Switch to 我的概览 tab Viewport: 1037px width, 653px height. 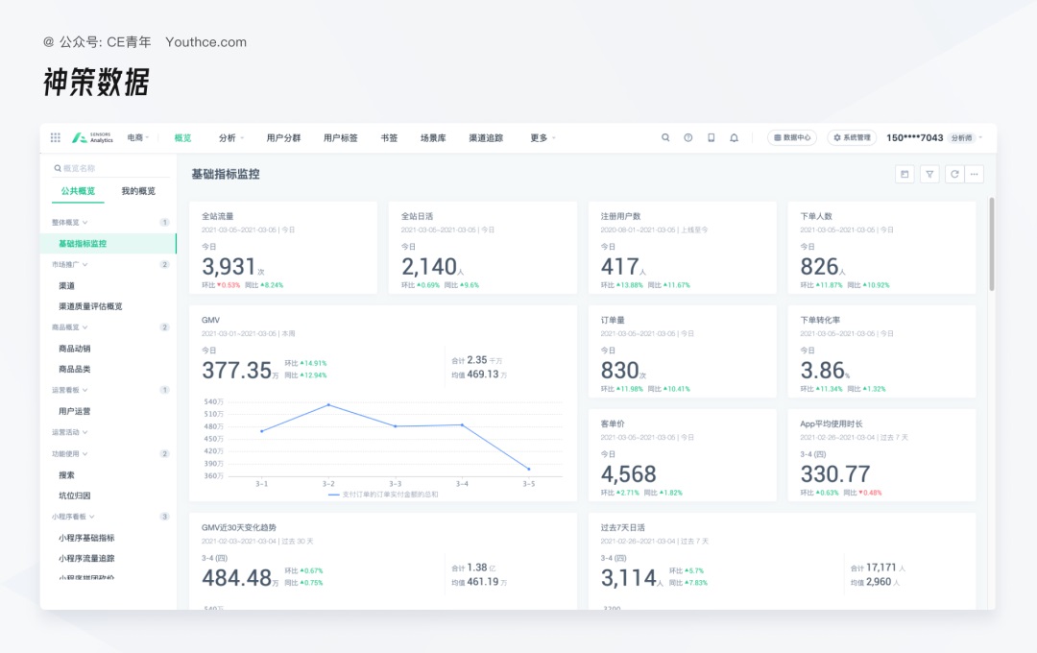138,191
